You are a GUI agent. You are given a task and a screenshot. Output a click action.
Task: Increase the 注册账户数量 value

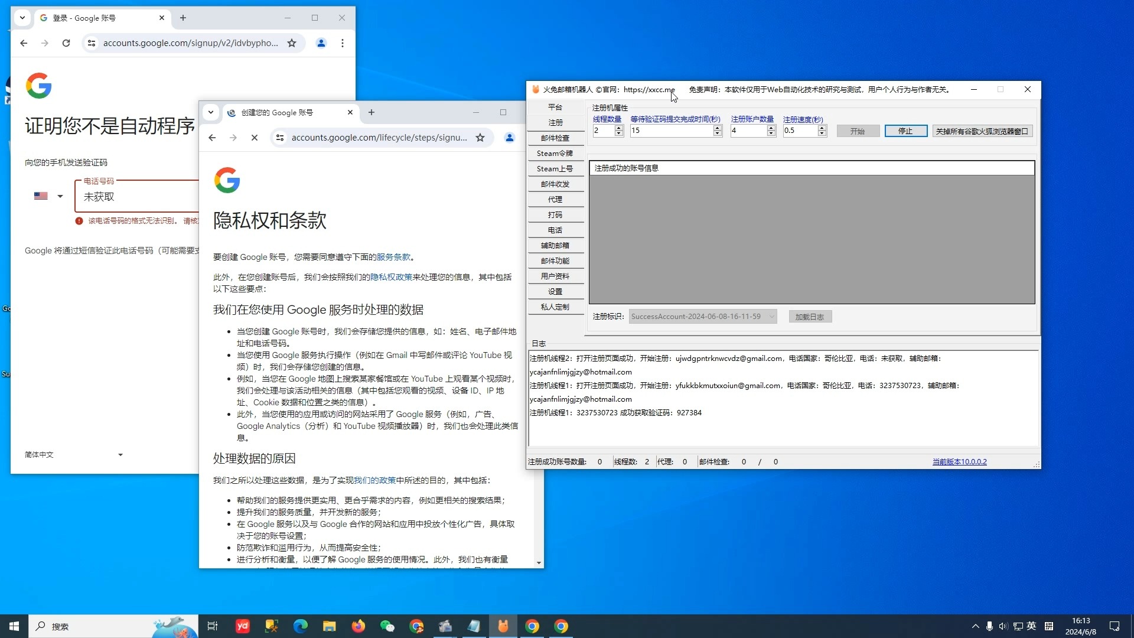point(771,128)
